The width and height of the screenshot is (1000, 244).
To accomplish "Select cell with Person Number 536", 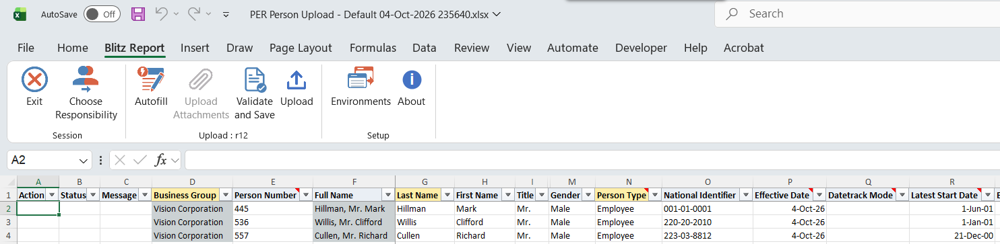I will (x=272, y=222).
